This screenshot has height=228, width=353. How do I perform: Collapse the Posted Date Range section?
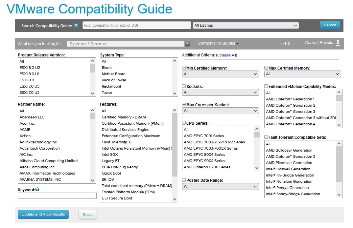pyautogui.click(x=184, y=180)
